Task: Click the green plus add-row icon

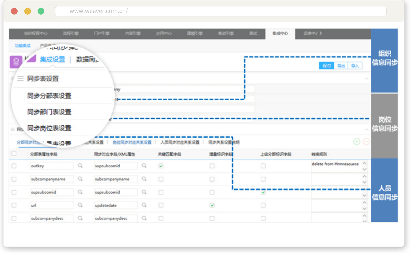Action: click(356, 142)
